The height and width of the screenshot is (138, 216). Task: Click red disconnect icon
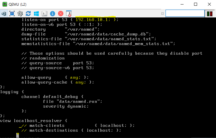click(x=61, y=14)
